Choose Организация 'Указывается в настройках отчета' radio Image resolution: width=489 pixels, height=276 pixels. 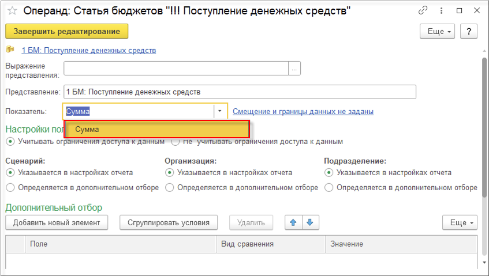click(x=169, y=172)
